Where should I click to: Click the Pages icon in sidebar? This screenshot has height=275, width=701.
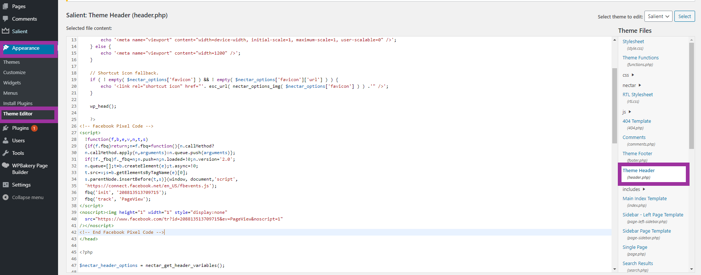coord(6,6)
